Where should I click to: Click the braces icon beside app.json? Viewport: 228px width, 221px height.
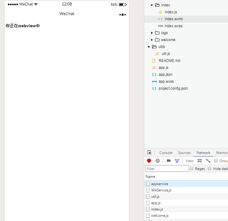(x=154, y=75)
